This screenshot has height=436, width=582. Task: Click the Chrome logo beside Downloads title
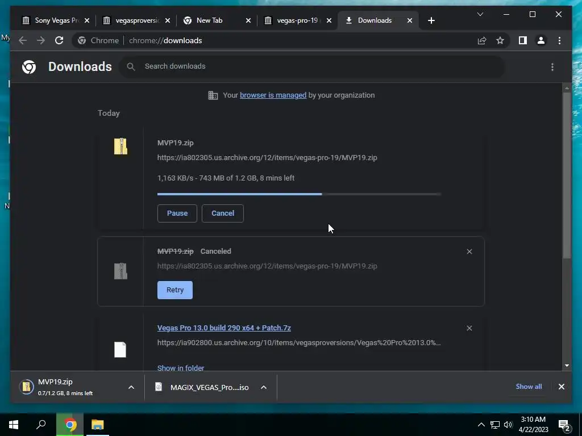[29, 67]
